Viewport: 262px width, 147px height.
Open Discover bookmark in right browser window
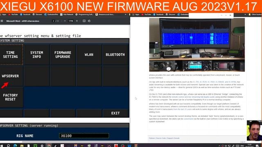[x=170, y=15]
